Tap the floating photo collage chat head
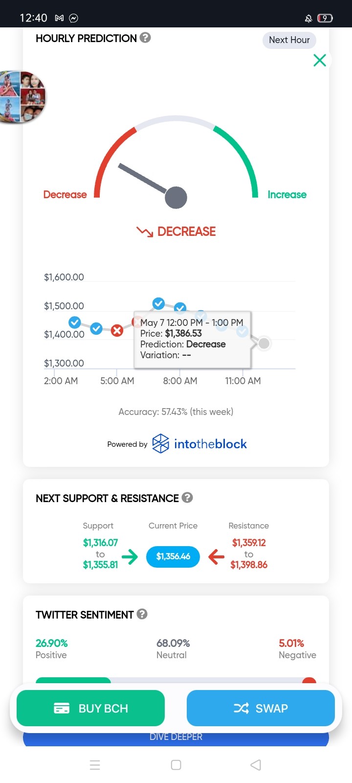This screenshot has width=352, height=783. point(22,97)
